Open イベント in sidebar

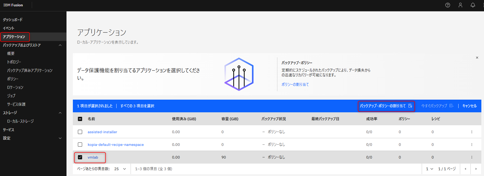(8, 28)
